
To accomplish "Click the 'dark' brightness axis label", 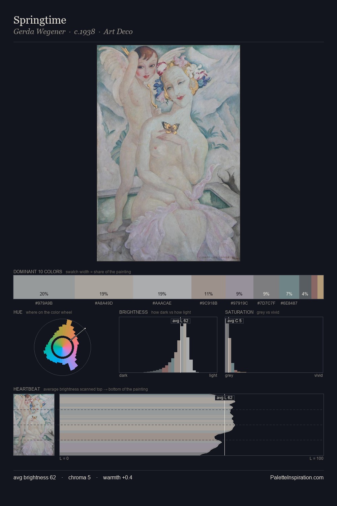I will point(123,375).
